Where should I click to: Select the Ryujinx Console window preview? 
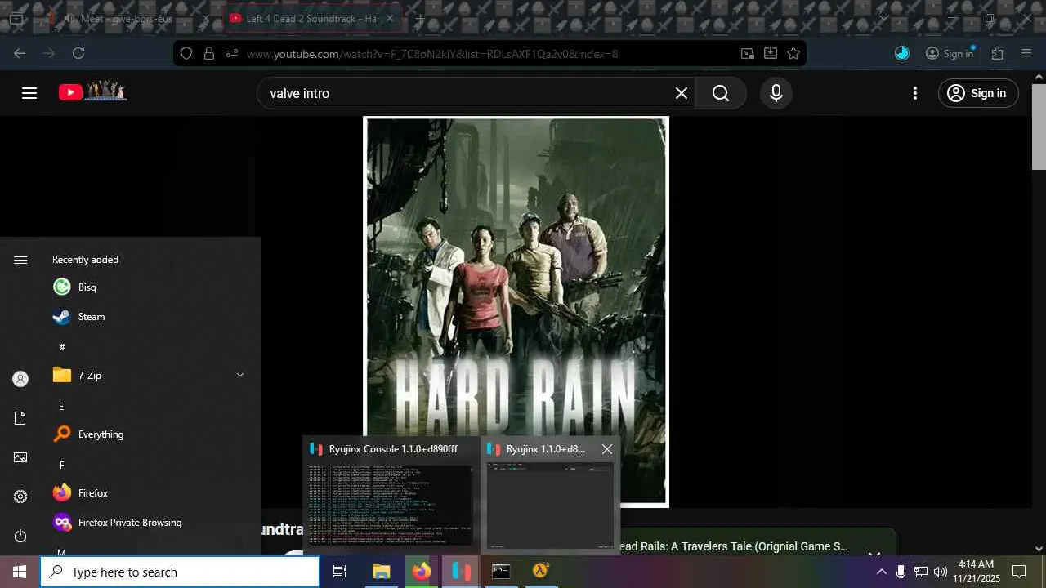(x=391, y=495)
